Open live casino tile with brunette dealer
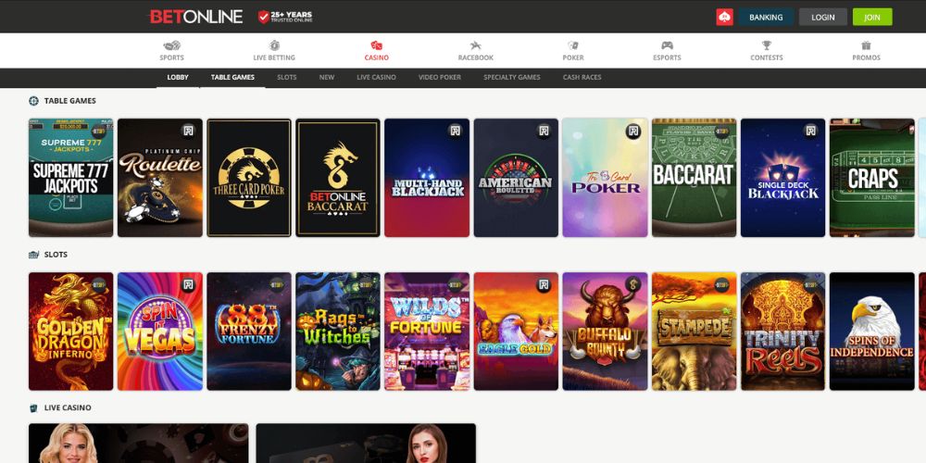926x463 pixels. [x=366, y=443]
